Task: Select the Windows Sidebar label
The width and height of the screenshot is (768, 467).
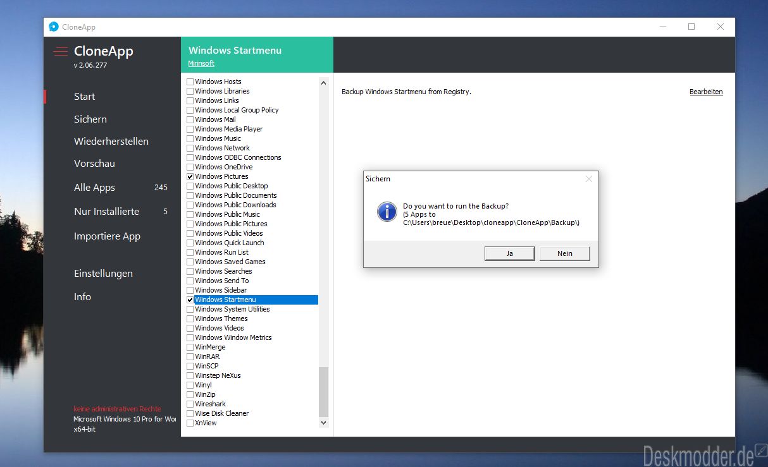Action: click(x=221, y=290)
